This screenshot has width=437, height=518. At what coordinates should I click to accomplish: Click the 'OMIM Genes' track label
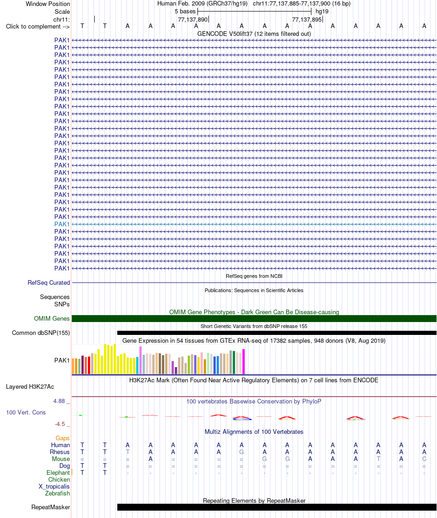(x=52, y=318)
